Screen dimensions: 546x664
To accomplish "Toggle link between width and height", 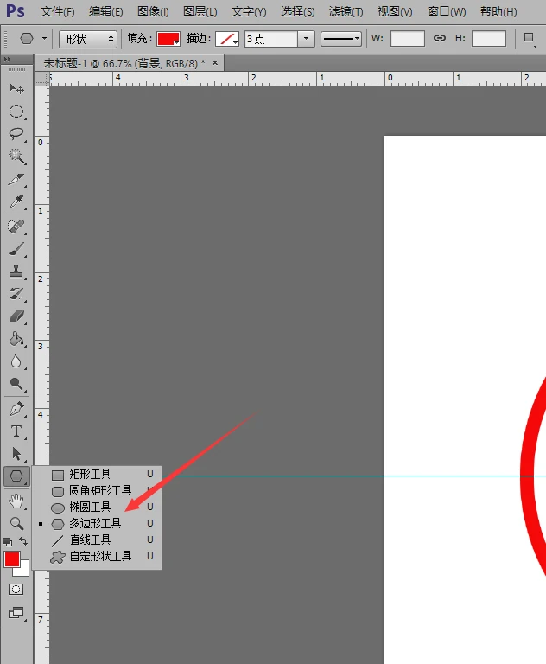I will coord(440,38).
